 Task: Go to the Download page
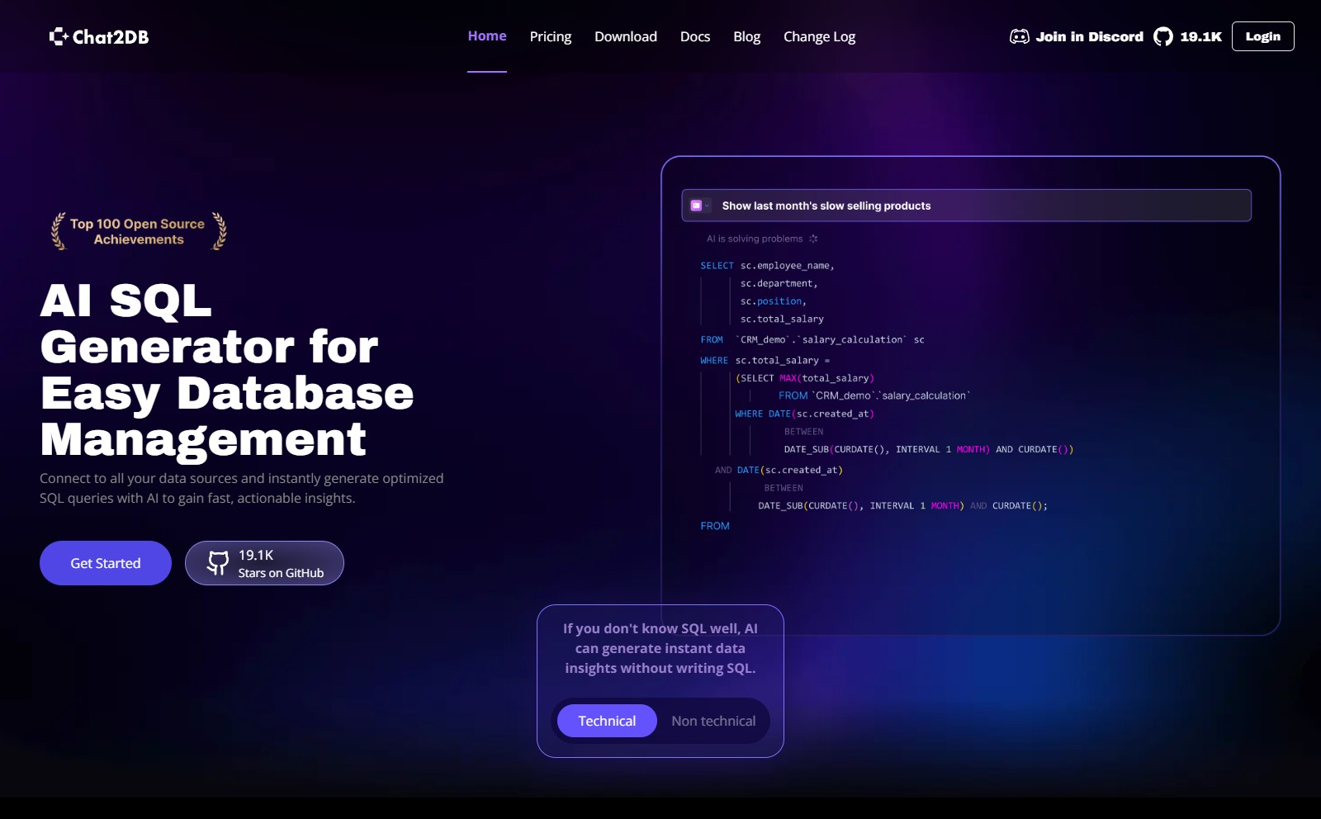(x=626, y=36)
